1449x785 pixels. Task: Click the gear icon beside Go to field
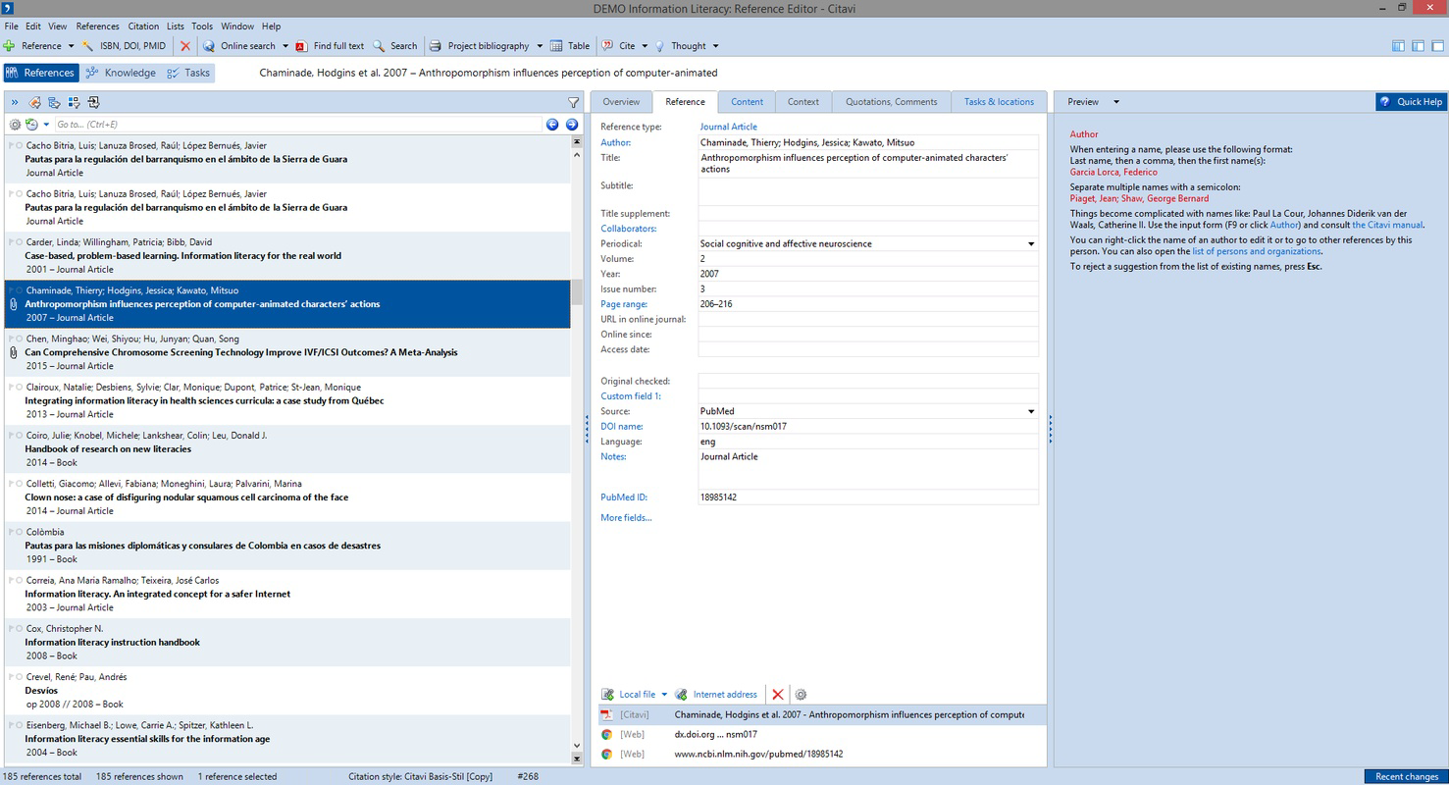[x=15, y=125]
